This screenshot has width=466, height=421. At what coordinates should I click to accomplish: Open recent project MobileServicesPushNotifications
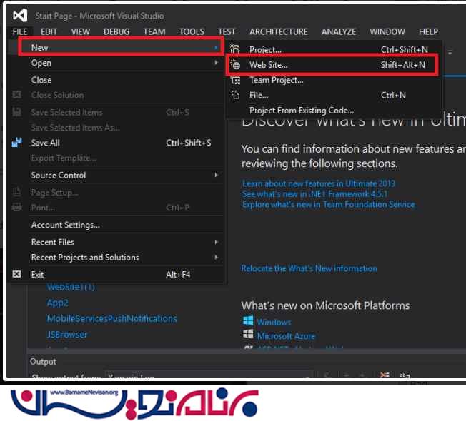pos(111,318)
